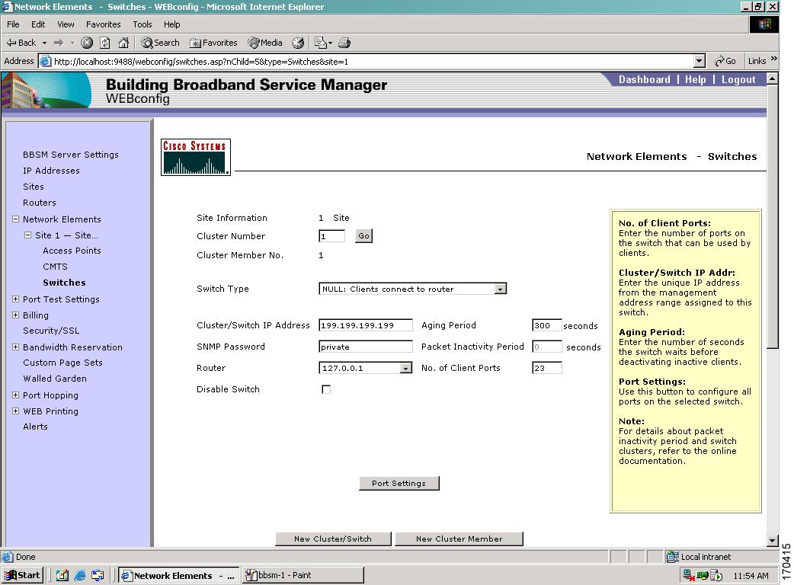Click the Forward arrow toolbar button
Screen dimensions: 794x585
tap(59, 43)
